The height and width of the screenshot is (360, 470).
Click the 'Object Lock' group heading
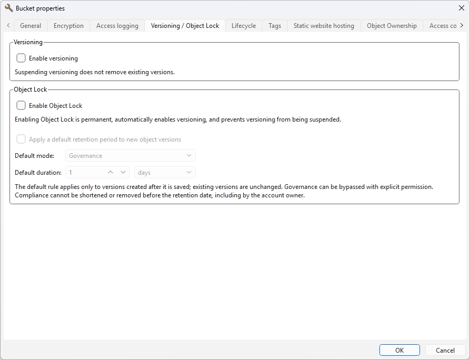[x=31, y=89]
